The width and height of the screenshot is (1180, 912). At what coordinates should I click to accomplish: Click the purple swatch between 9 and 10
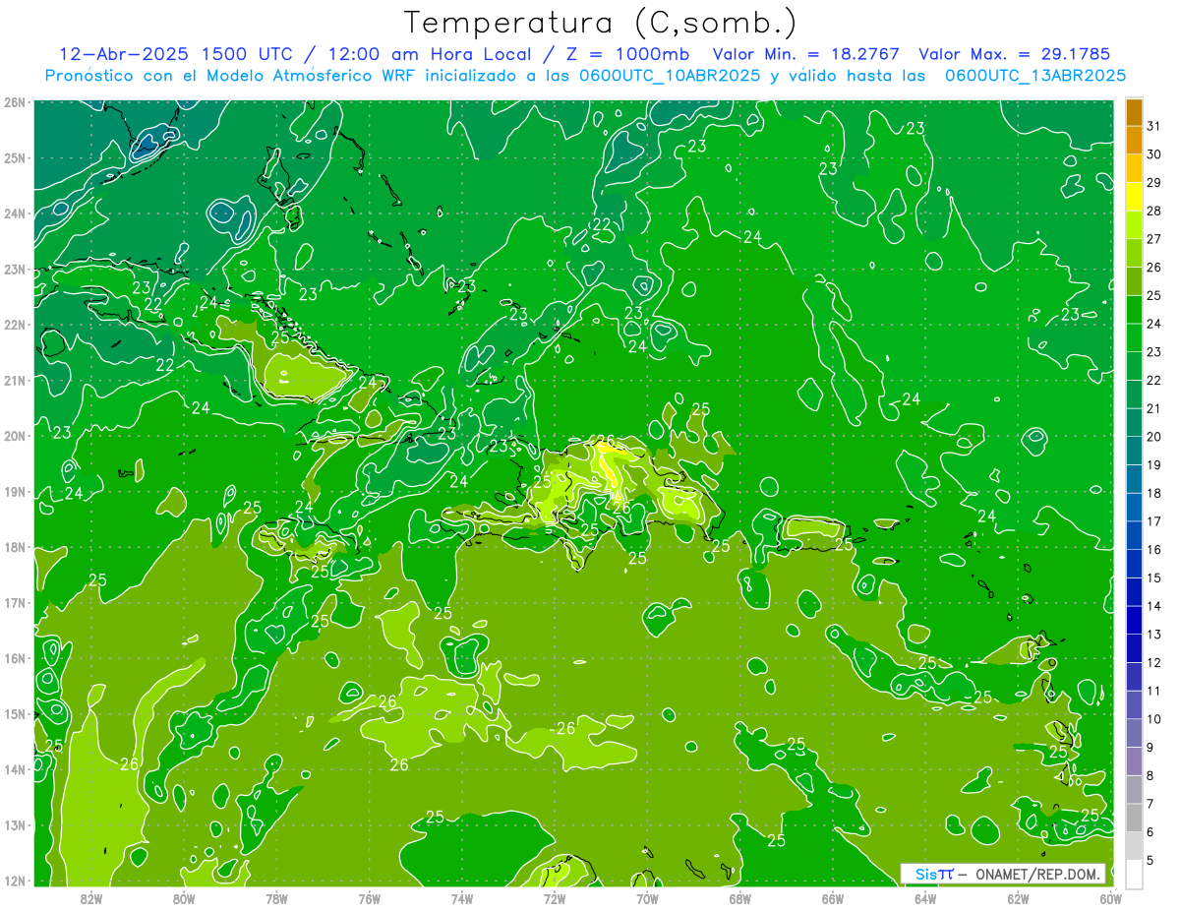coord(1134,733)
